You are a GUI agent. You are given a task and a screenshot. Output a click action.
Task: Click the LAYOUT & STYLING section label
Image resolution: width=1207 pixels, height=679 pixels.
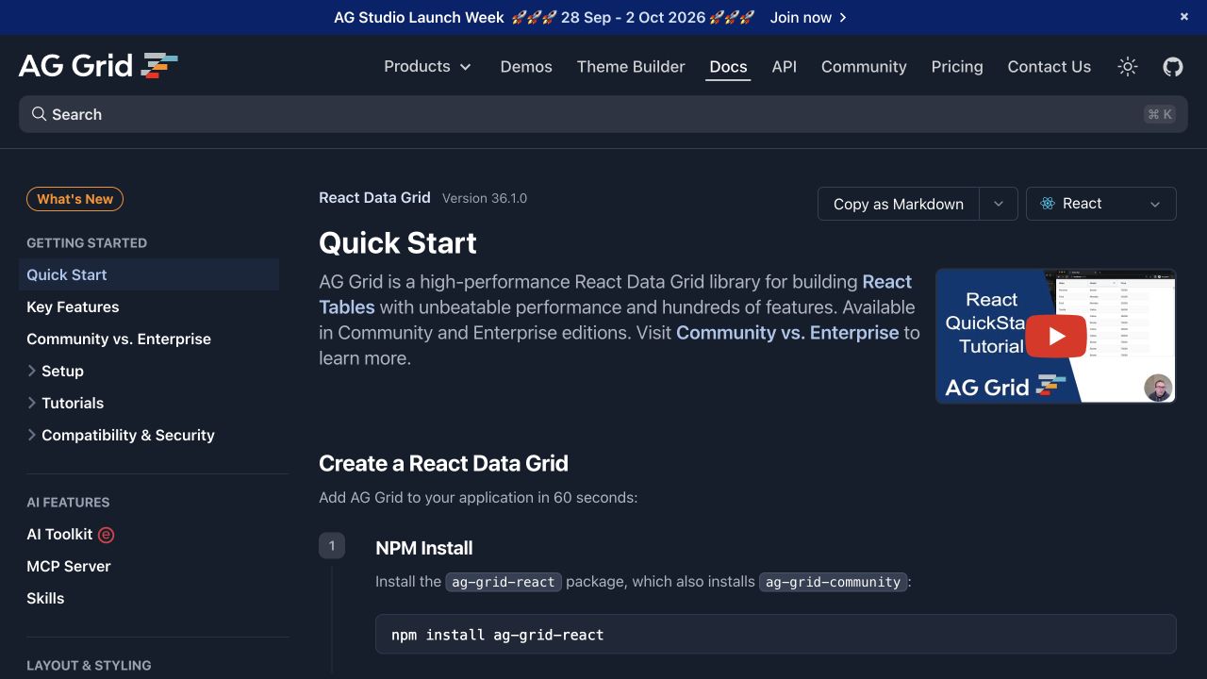tap(89, 665)
